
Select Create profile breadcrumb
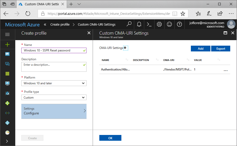60,25
